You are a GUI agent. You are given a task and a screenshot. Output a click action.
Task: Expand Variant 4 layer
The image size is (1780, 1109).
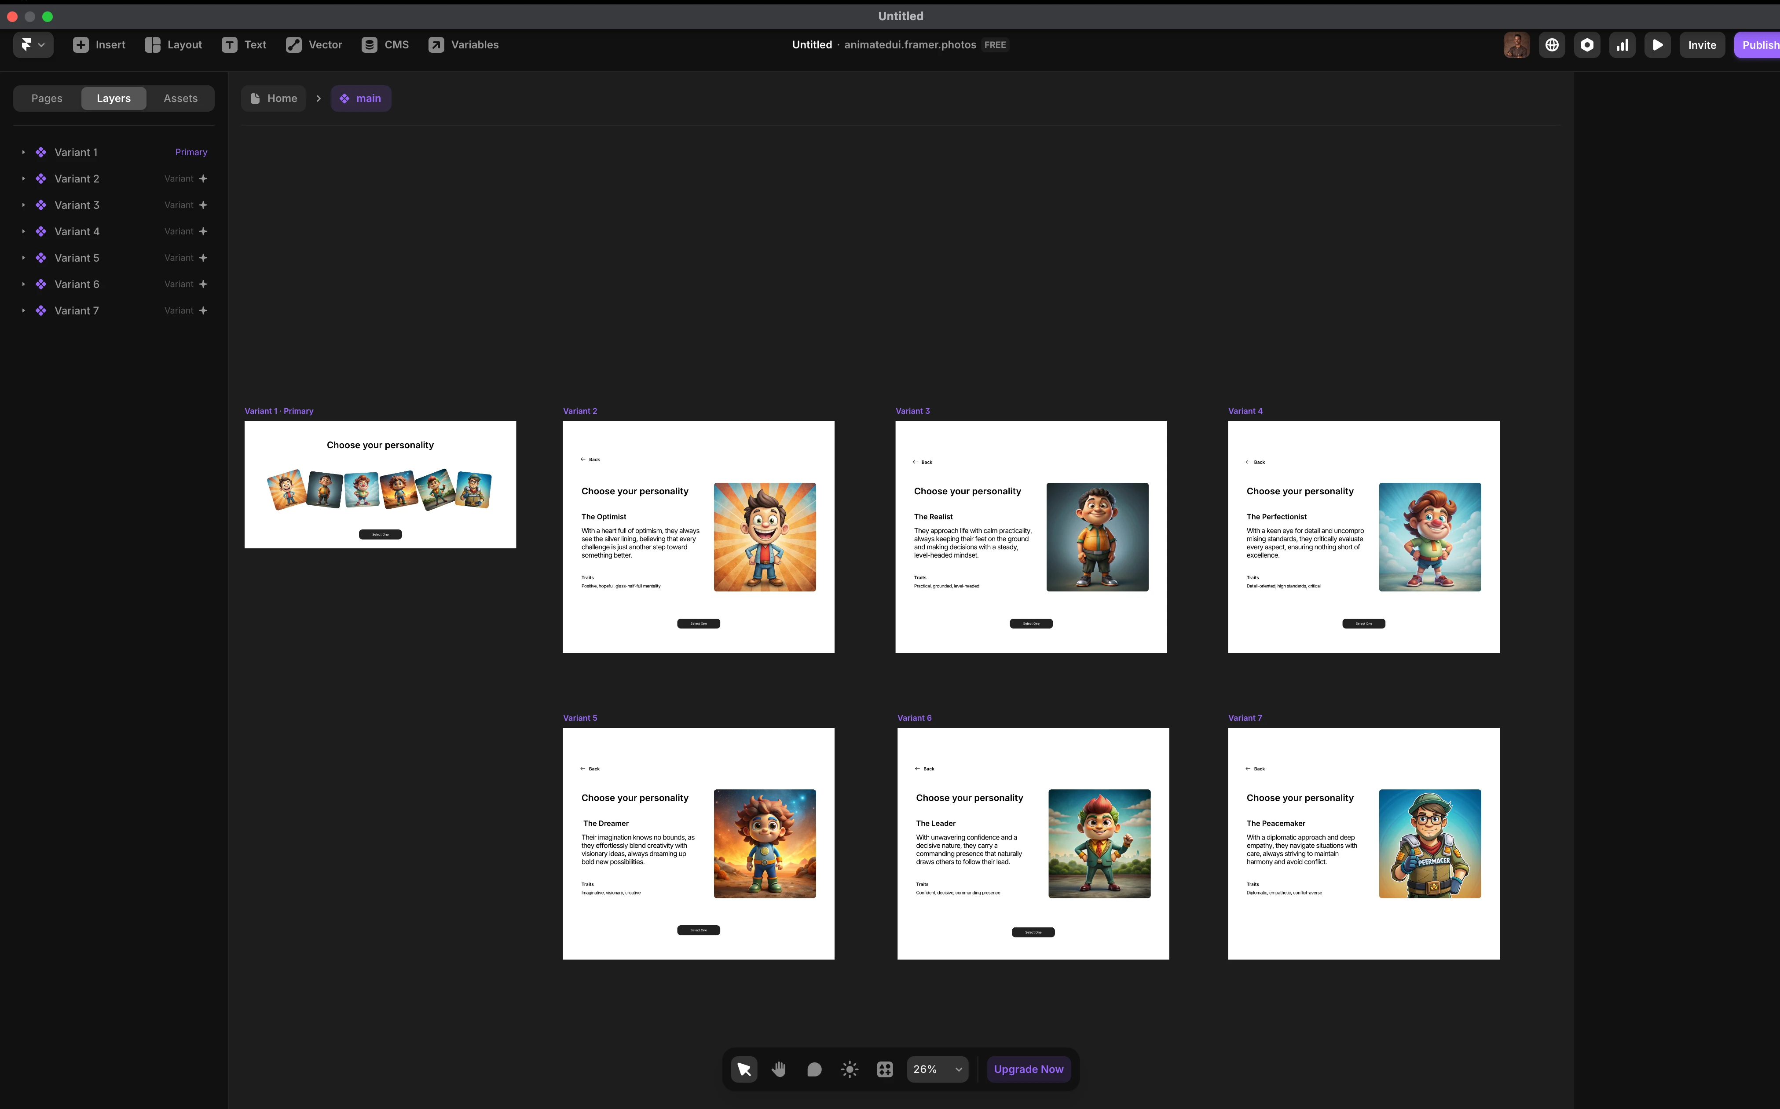(x=23, y=232)
